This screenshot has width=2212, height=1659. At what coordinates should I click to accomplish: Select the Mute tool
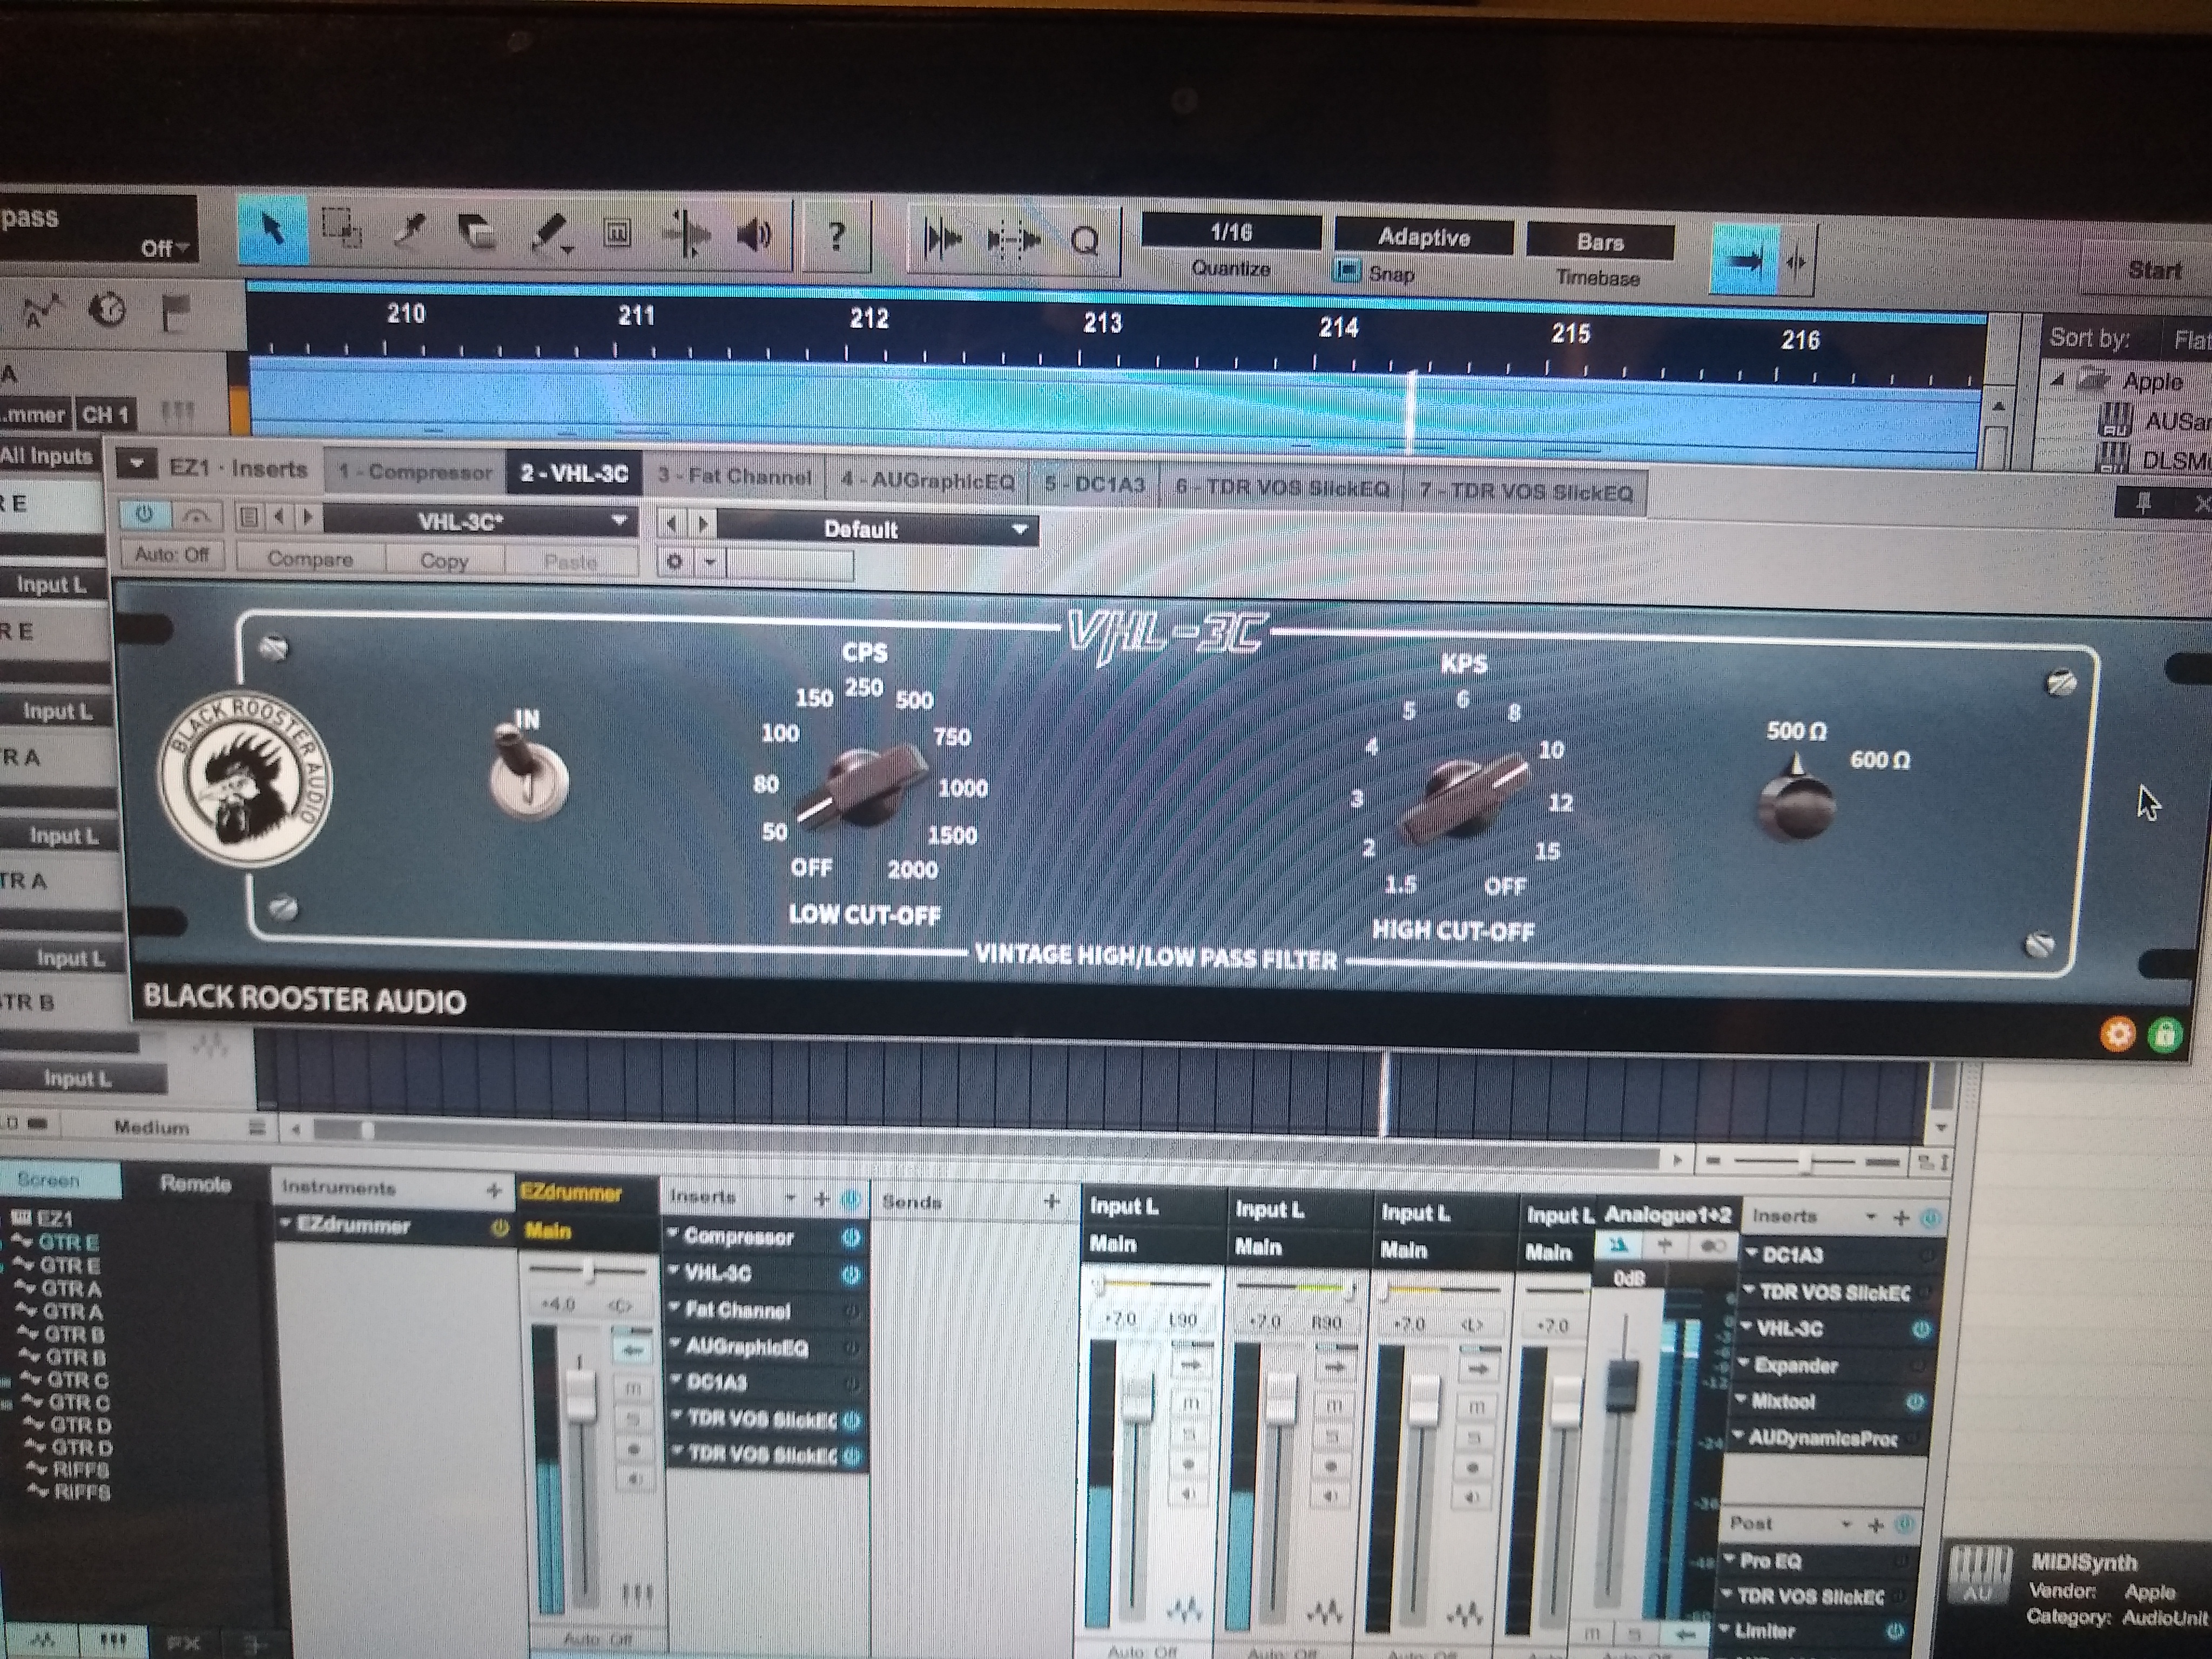coord(617,234)
